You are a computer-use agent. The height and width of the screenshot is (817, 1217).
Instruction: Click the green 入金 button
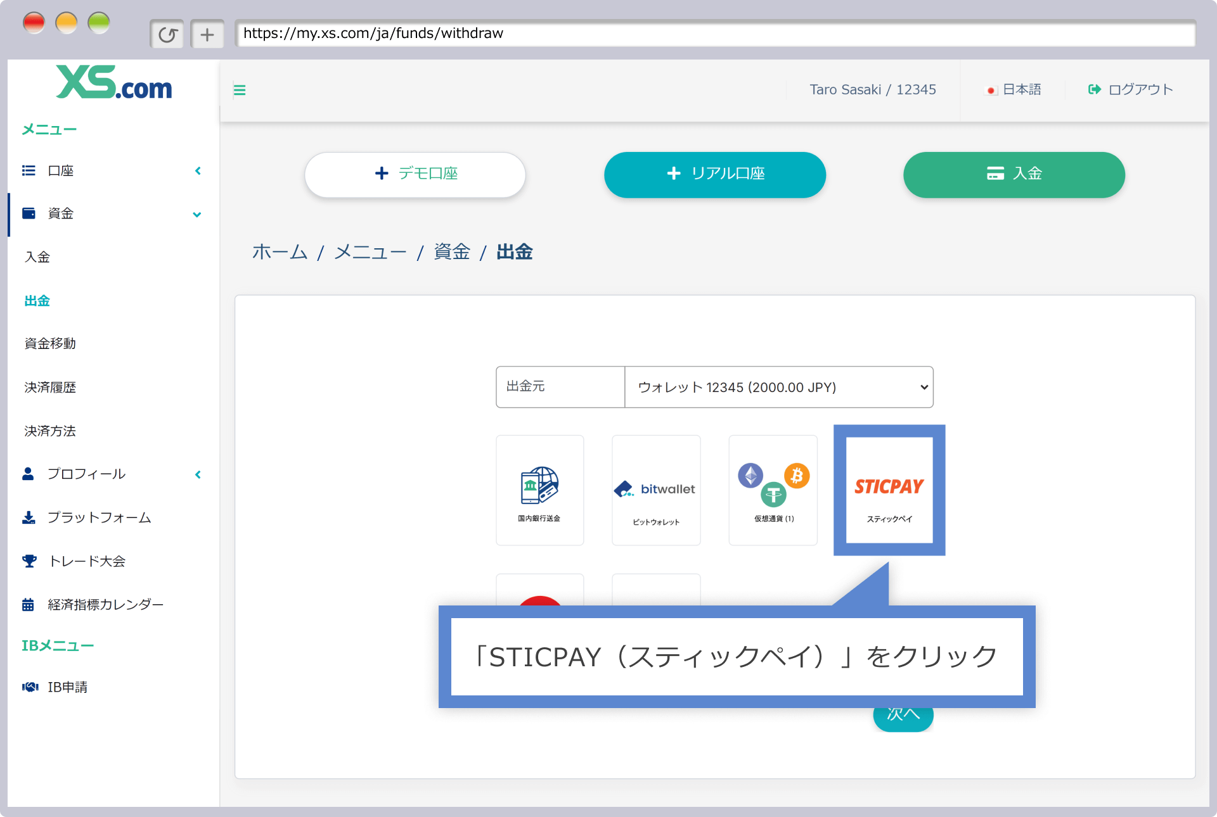1014,174
